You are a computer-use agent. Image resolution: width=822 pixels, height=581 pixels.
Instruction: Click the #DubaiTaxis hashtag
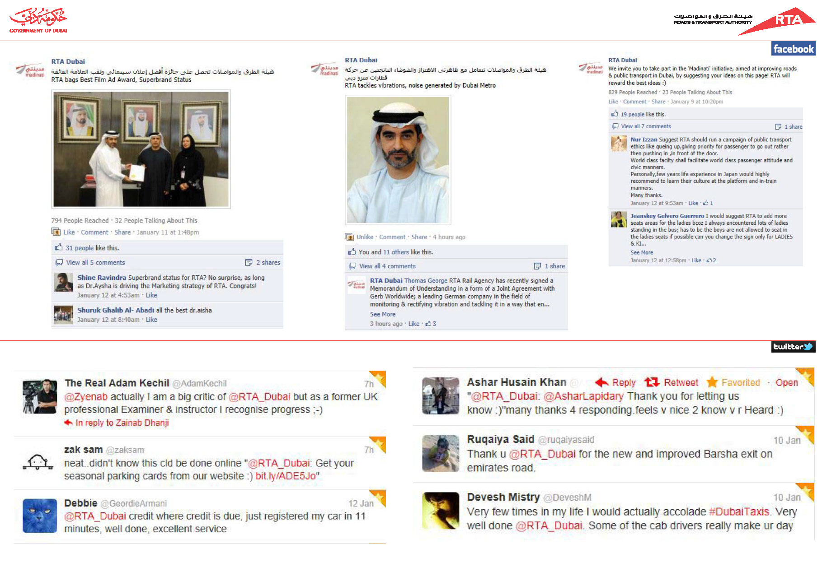(739, 512)
